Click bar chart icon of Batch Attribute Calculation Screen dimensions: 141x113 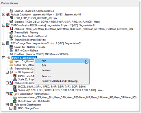pos(11,83)
